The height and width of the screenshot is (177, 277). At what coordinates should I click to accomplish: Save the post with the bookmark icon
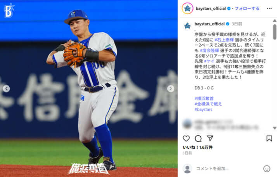[269, 138]
